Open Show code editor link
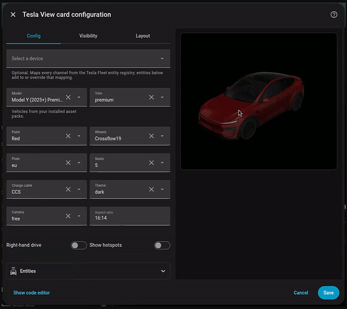Image resolution: width=347 pixels, height=309 pixels. (x=32, y=293)
